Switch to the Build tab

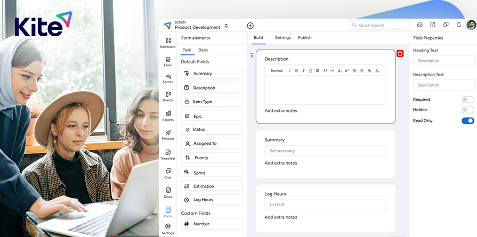[258, 38]
